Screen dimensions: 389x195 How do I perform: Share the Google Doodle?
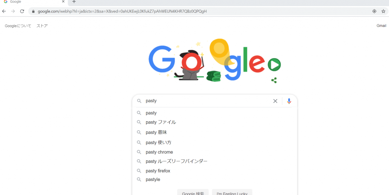pos(274,80)
